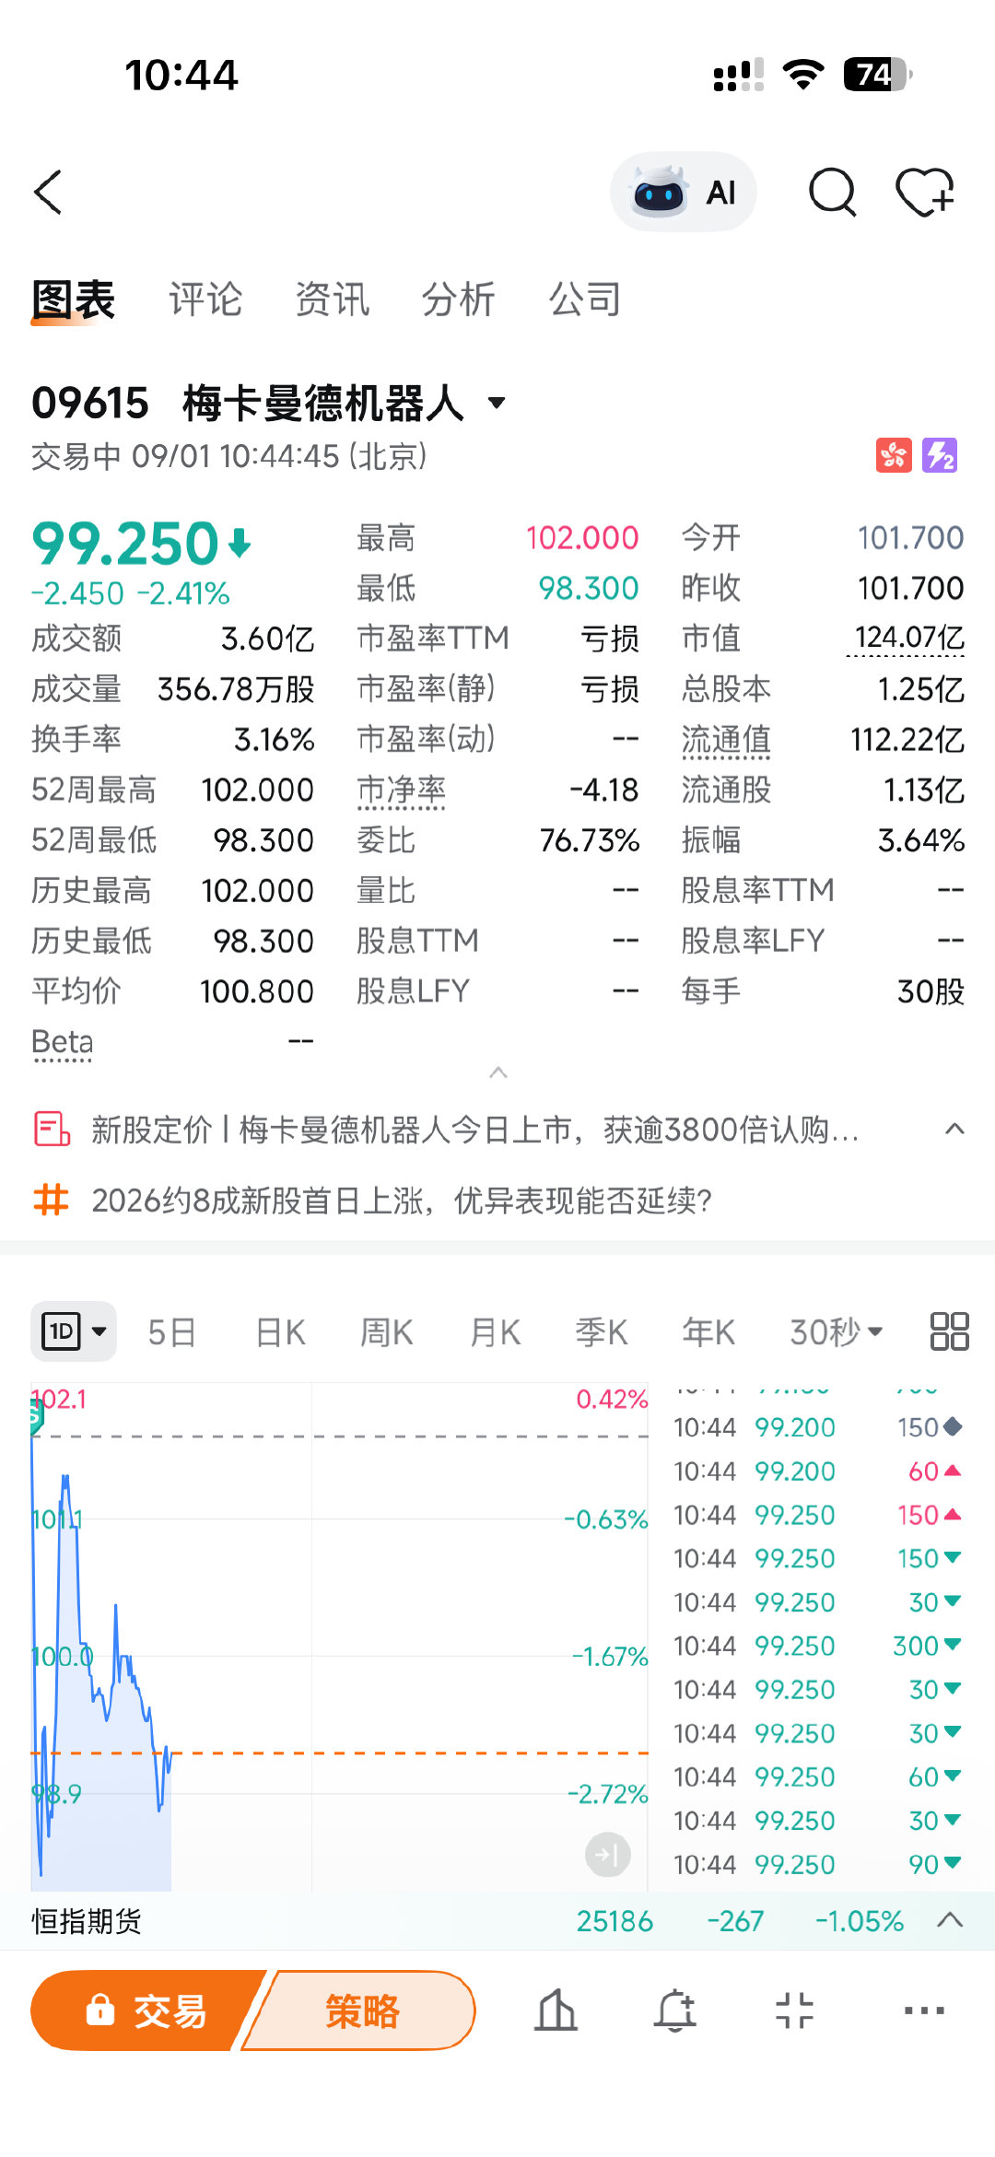
Task: Tap the current price 99.250
Action: click(125, 544)
